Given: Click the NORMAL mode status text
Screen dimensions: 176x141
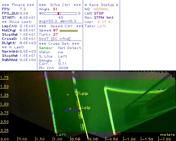Looking at the screenshot, I should tap(101, 9).
